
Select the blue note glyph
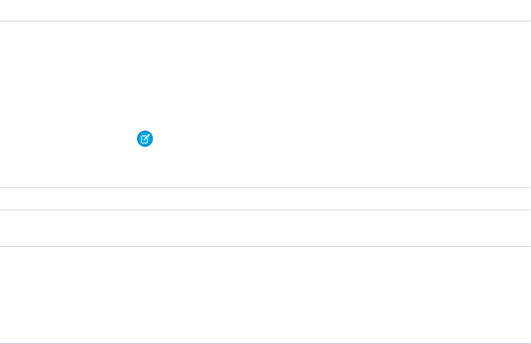click(145, 139)
